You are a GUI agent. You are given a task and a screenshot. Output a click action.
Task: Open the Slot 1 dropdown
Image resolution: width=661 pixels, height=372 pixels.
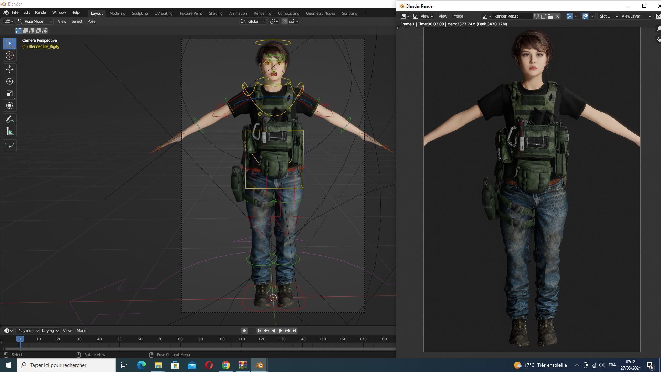tap(608, 16)
